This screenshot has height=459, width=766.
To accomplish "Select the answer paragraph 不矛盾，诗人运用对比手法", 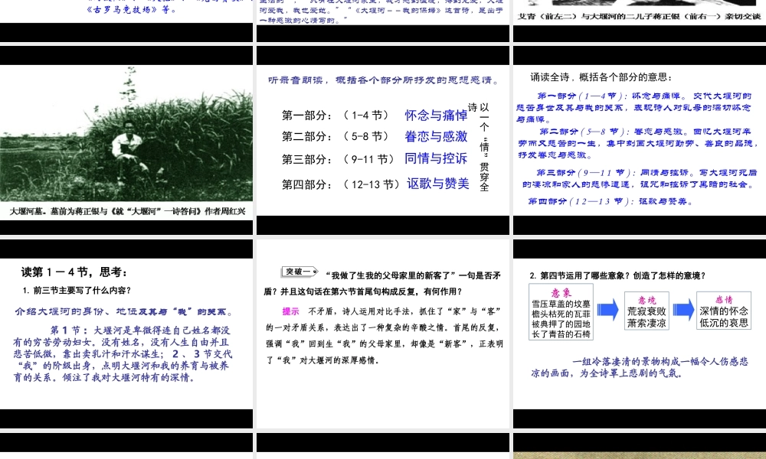I will click(385, 336).
